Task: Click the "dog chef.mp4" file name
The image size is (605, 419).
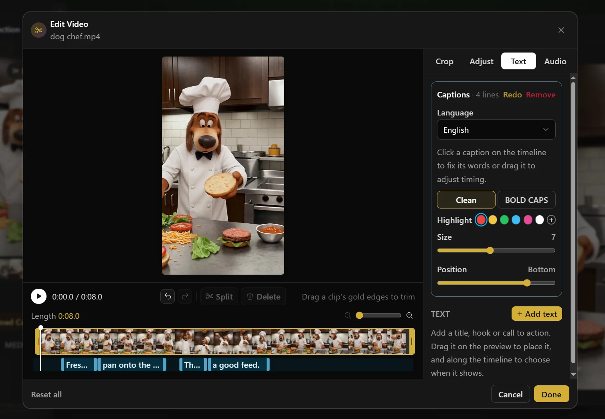Action: [75, 36]
